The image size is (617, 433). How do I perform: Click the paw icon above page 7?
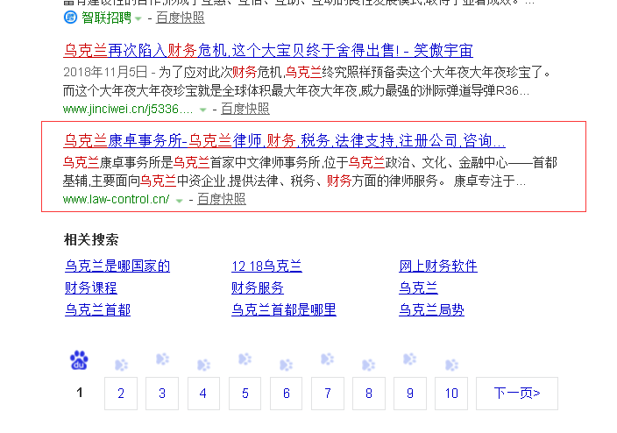point(328,359)
